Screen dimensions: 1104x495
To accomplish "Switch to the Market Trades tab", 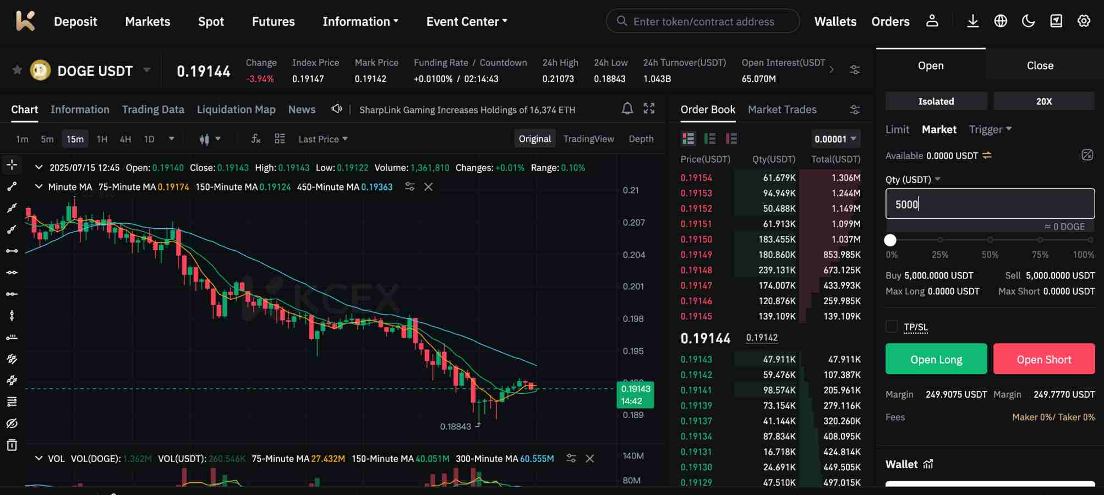I will click(782, 109).
